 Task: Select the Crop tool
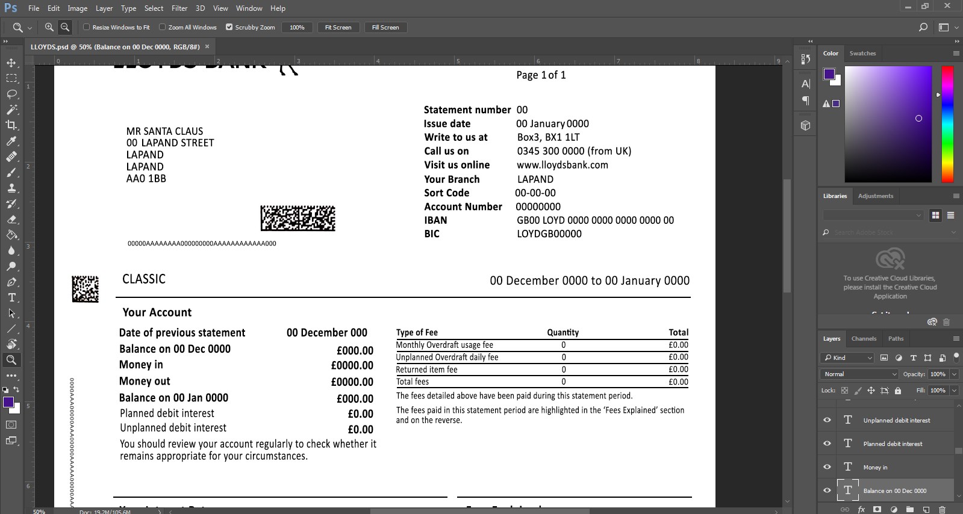pyautogui.click(x=11, y=125)
